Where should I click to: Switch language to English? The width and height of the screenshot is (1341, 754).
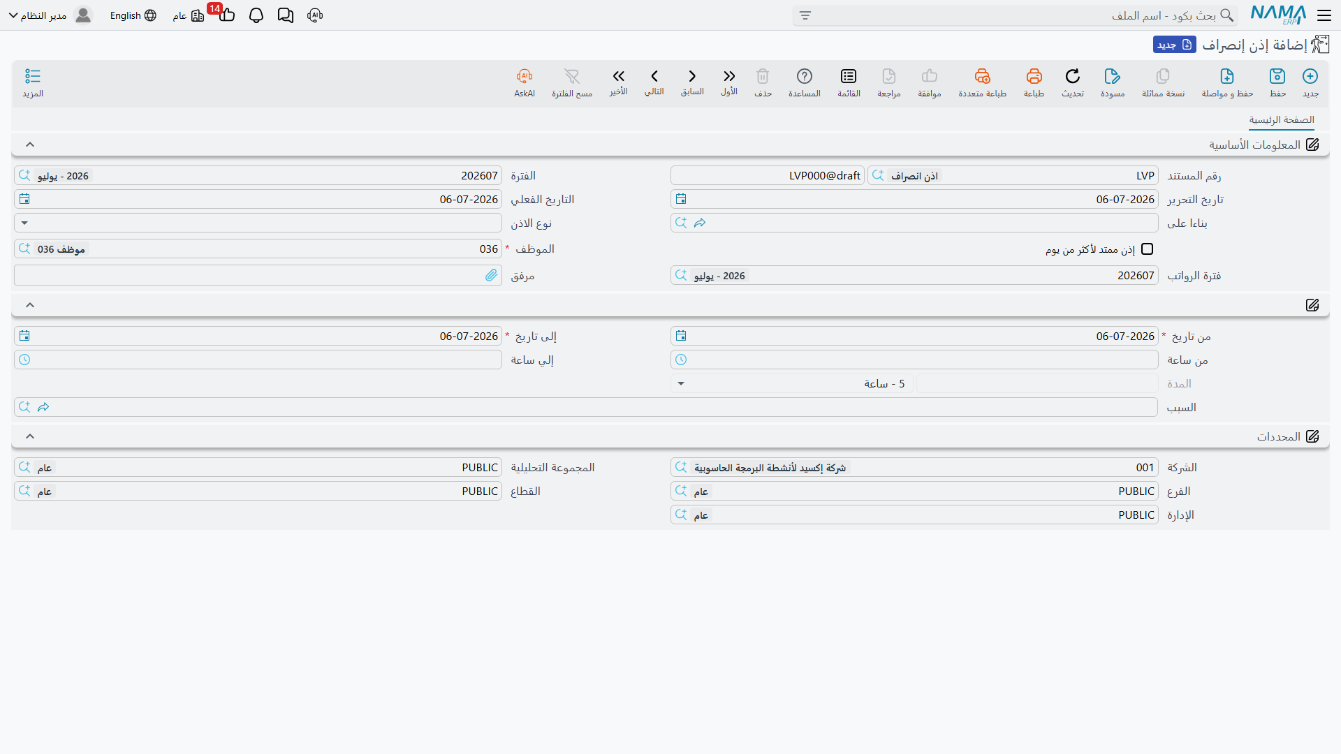[133, 15]
